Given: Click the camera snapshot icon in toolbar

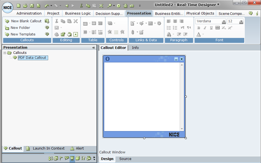Looking at the screenshot, I should (x=132, y=5).
